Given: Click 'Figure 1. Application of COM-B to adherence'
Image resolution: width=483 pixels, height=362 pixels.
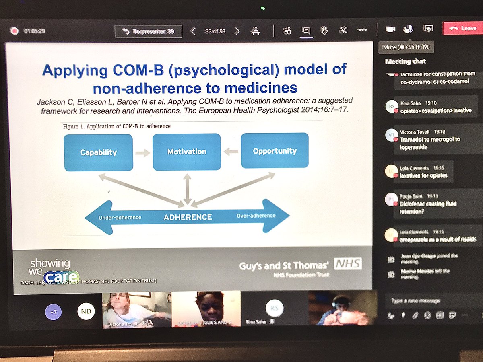Looking at the screenshot, I should coord(117,126).
